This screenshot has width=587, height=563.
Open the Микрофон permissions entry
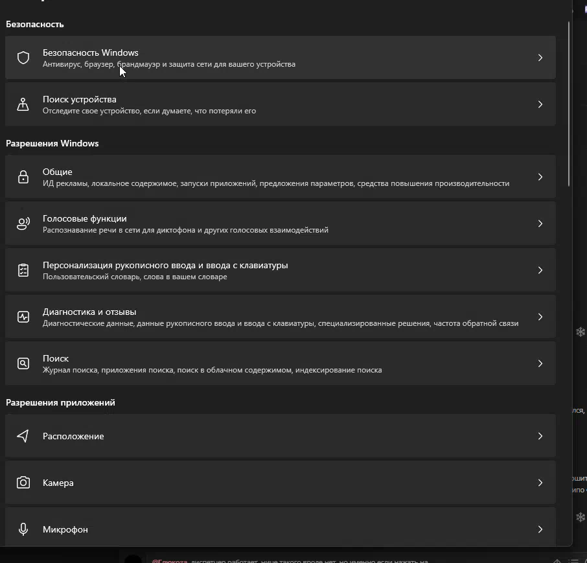(x=65, y=529)
